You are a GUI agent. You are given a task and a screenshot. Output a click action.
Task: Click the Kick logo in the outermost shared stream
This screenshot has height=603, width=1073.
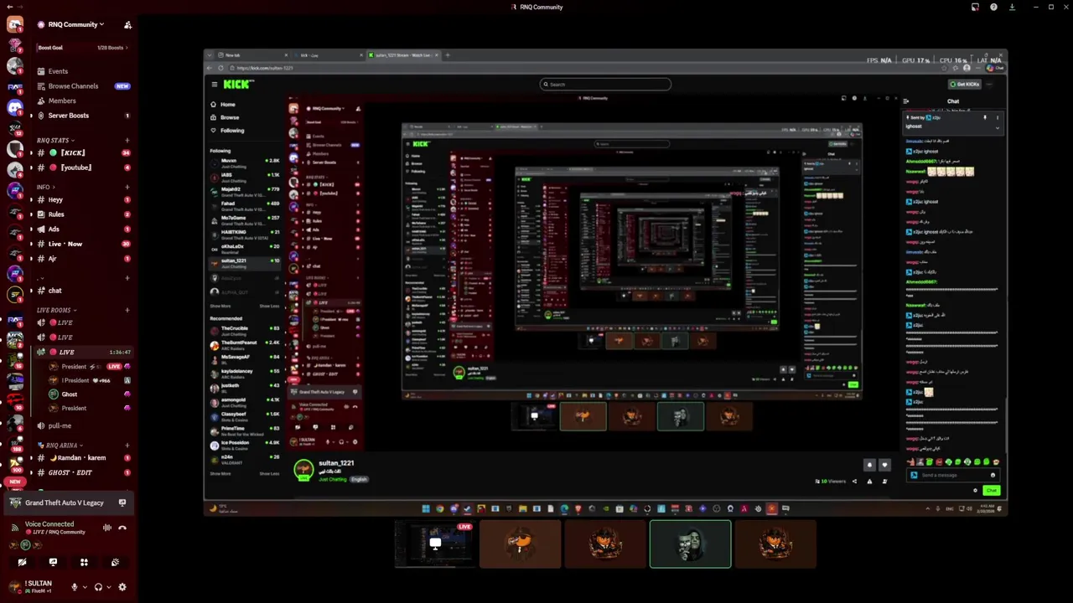(238, 84)
